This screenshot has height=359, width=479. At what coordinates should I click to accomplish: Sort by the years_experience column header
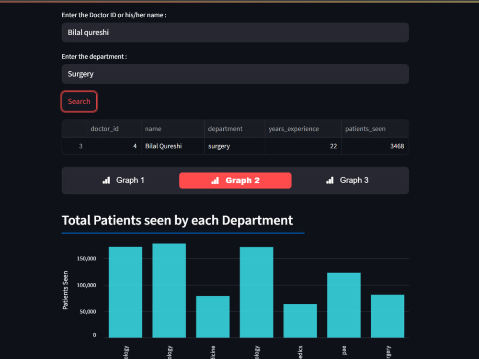tap(303, 129)
